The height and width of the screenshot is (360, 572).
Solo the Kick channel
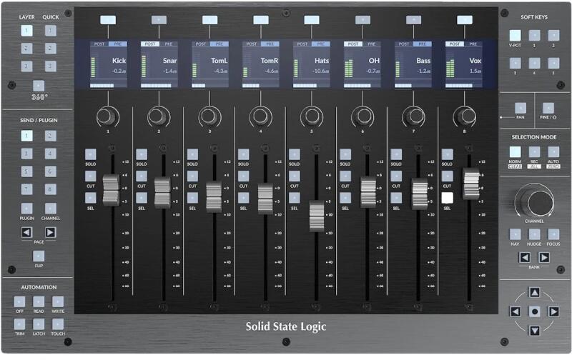[x=90, y=154]
